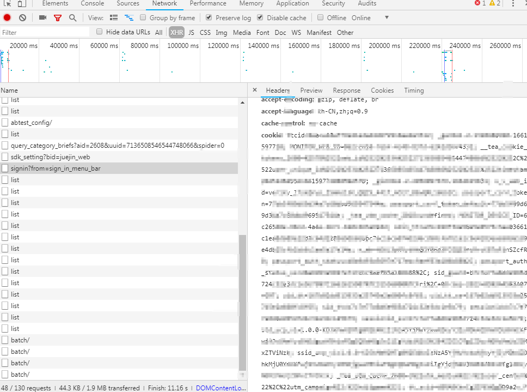The height and width of the screenshot is (392, 527).
Task: Show the request Cookies tab
Action: pos(382,90)
